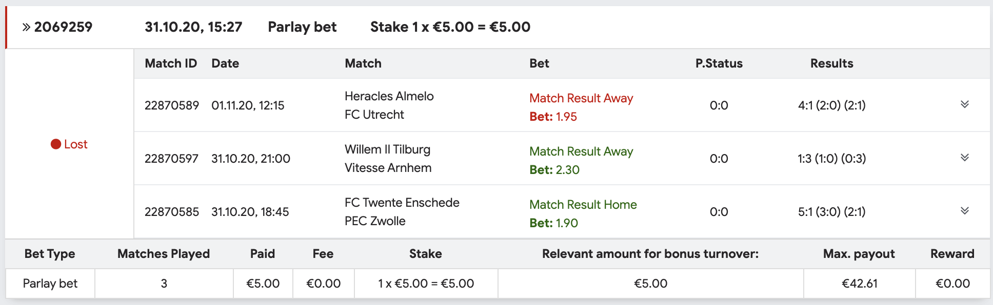Collapse bet 2069259 using double chevron icon
Screen dimensions: 993x305
[26, 27]
